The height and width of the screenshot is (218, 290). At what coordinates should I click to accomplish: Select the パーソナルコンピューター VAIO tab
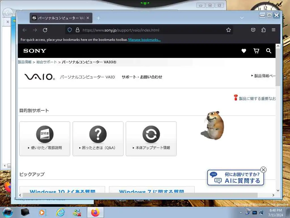(61, 18)
